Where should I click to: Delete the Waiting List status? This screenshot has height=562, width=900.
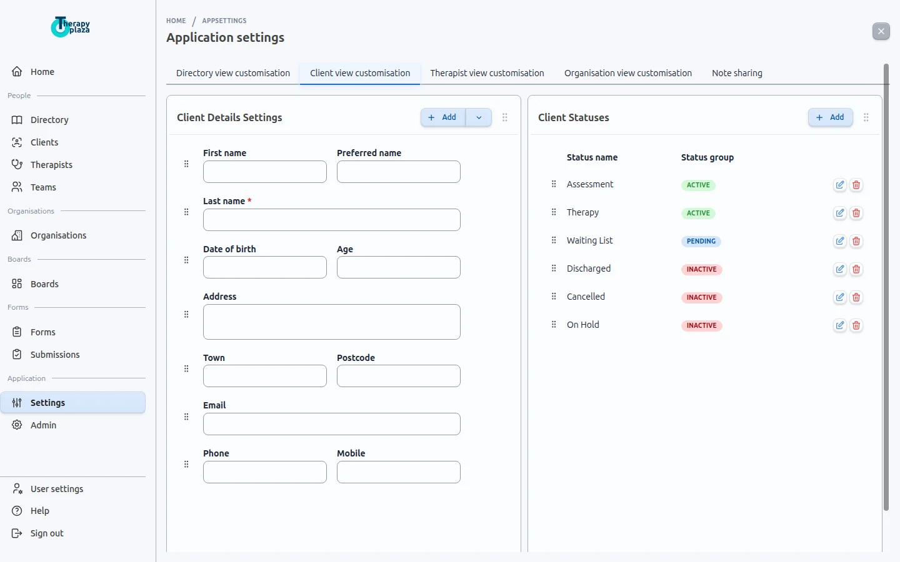856,241
